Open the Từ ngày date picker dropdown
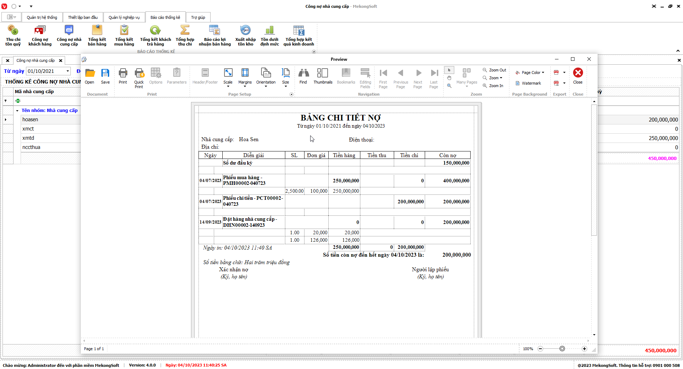Viewport: 683px width, 369px height. pyautogui.click(x=68, y=71)
